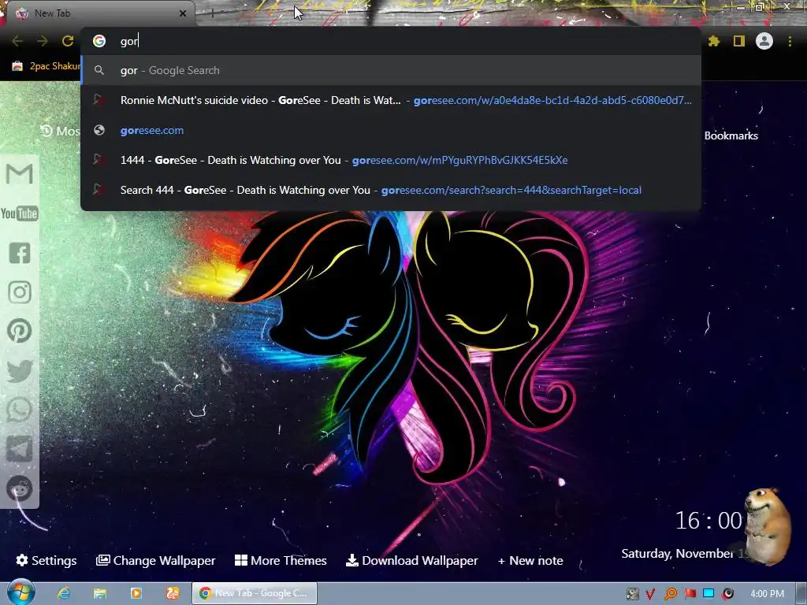Go back using the browser back arrow

[17, 41]
